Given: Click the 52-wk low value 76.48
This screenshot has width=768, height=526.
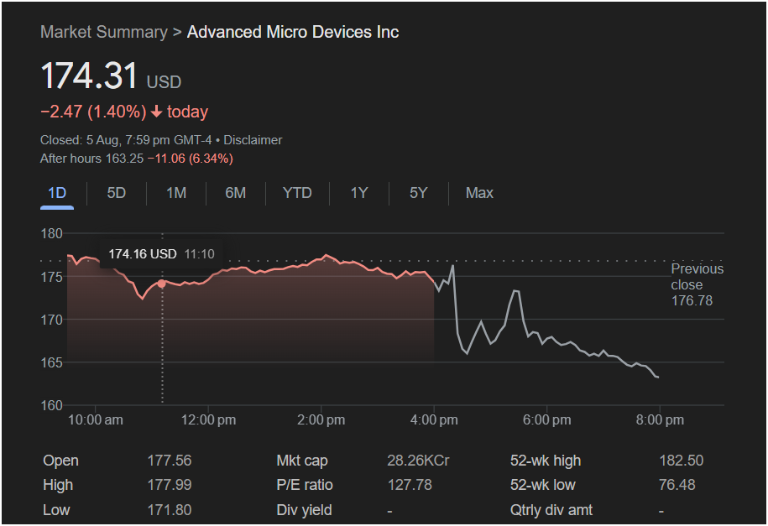Looking at the screenshot, I should point(677,485).
